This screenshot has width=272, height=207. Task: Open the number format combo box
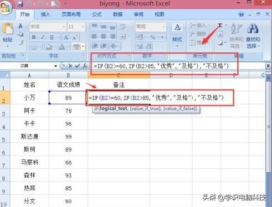(150, 26)
